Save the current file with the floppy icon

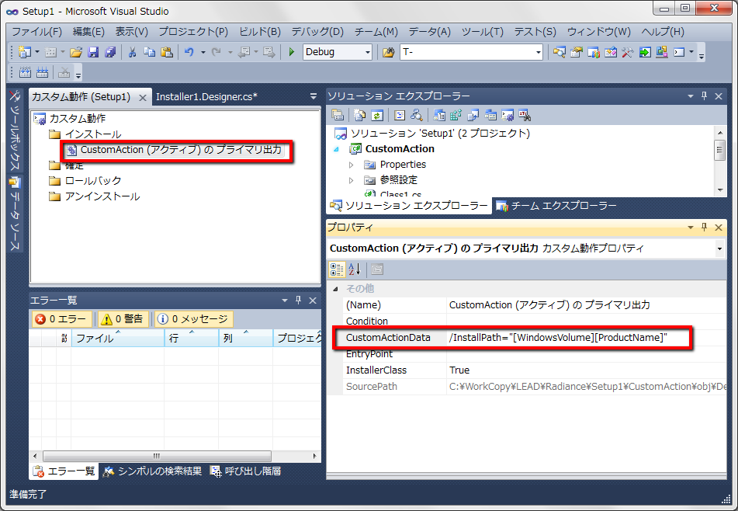[x=93, y=52]
